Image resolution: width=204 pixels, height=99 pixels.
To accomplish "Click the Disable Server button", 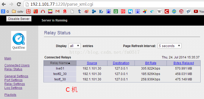I will tap(19, 19).
